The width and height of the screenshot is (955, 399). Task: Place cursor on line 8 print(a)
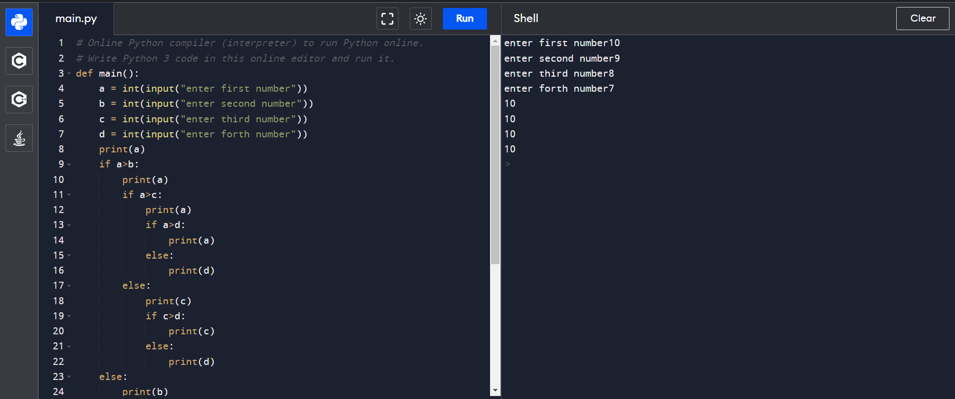click(122, 149)
